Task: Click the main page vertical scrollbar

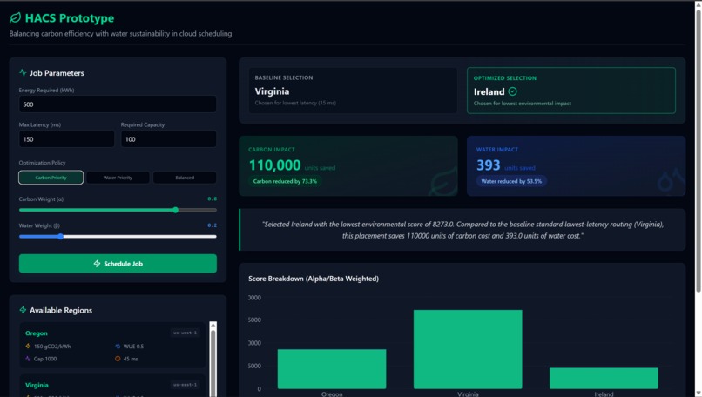Action: pos(698,152)
